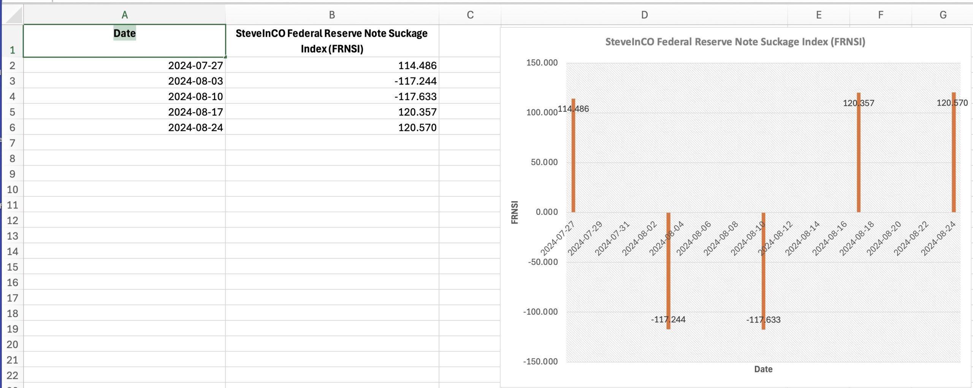Click the -117.244 data label in chart
Image resolution: width=973 pixels, height=388 pixels.
(x=668, y=320)
